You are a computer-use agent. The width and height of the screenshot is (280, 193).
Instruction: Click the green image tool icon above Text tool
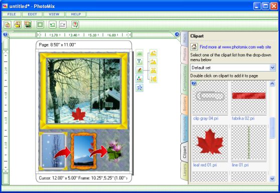(x=139, y=53)
